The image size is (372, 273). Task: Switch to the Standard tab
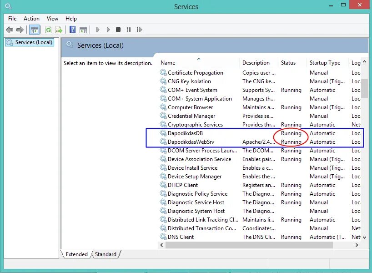point(106,254)
